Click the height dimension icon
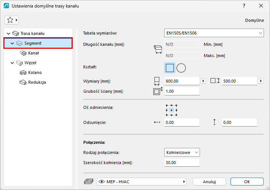This screenshot has height=190, width=270. (x=215, y=81)
